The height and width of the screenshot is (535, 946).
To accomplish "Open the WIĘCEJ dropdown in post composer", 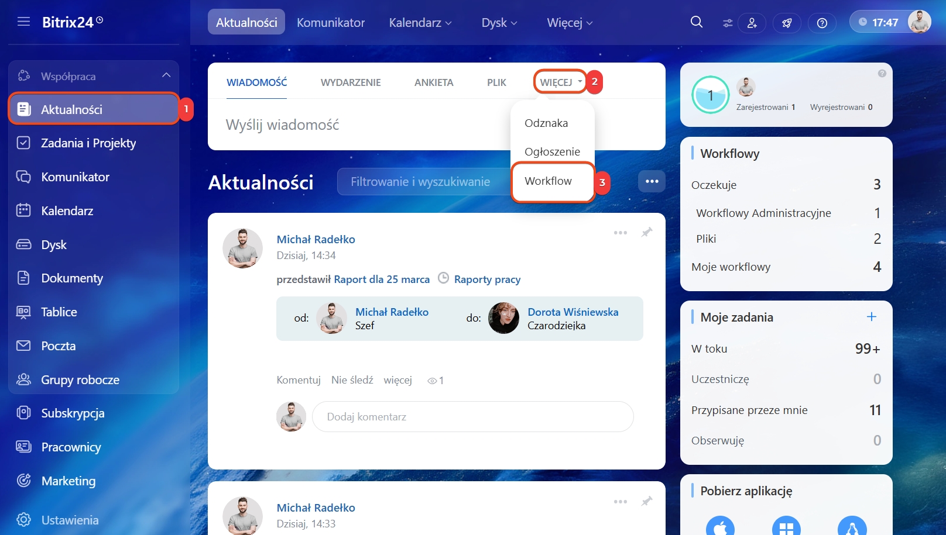I will (x=560, y=82).
